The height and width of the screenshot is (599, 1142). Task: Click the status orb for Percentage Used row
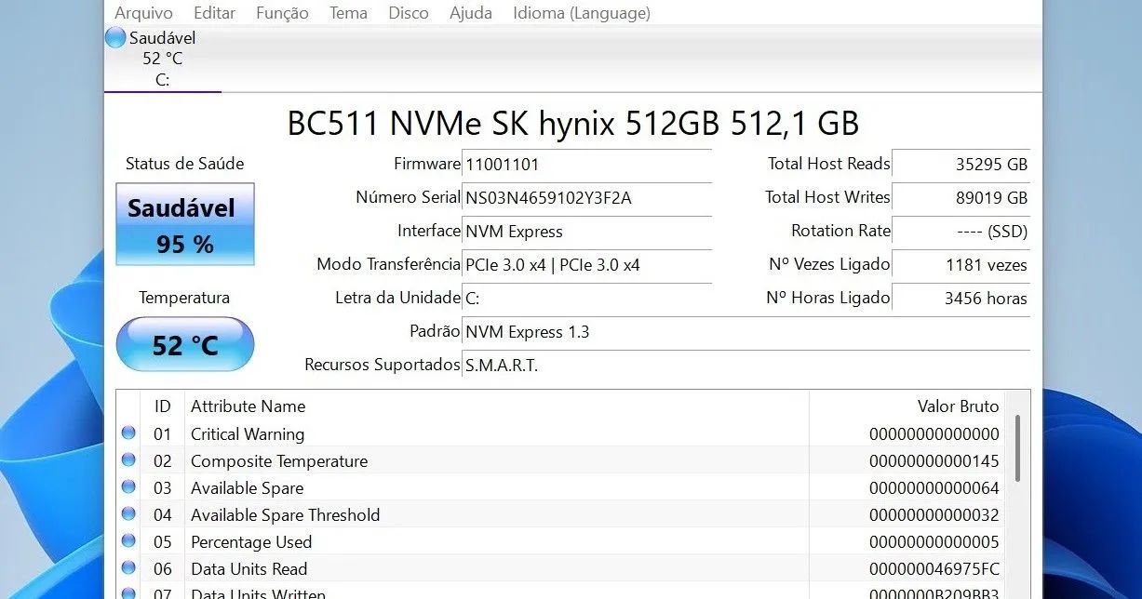tap(128, 541)
